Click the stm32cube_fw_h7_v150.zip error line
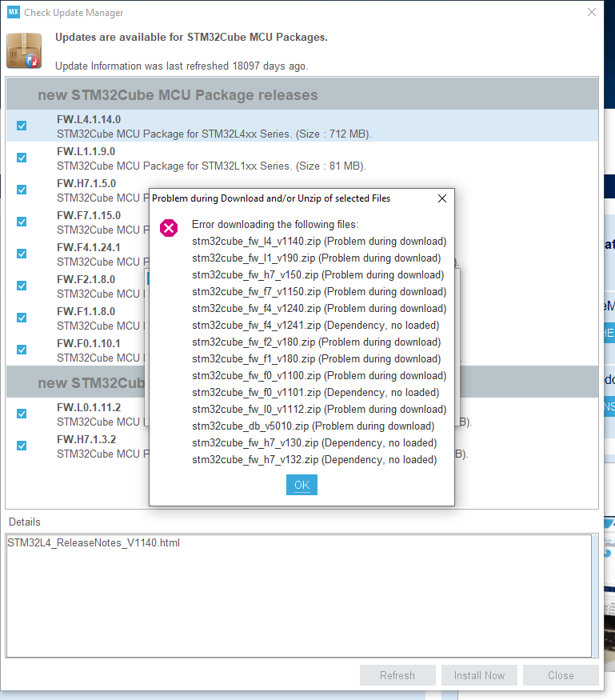The width and height of the screenshot is (615, 700). tap(317, 275)
